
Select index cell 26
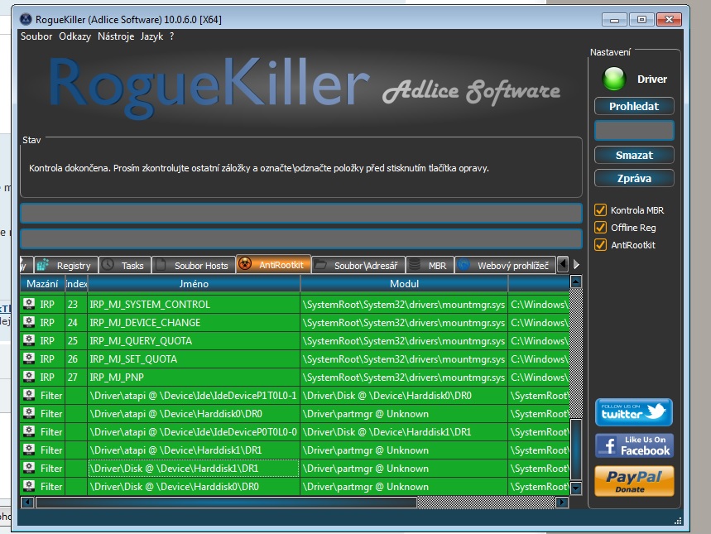pyautogui.click(x=76, y=358)
